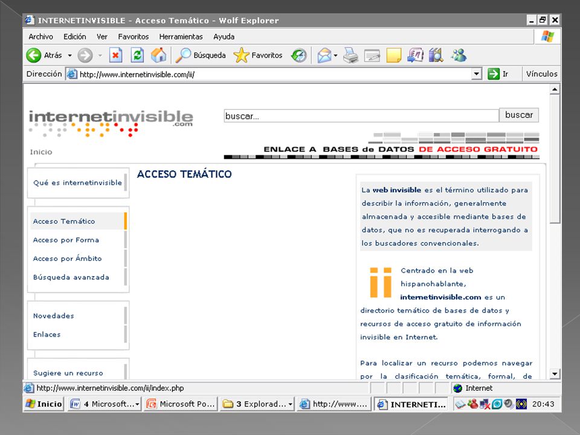580x435 pixels.
Task: Refresh the page with green arrows icon
Action: point(137,56)
